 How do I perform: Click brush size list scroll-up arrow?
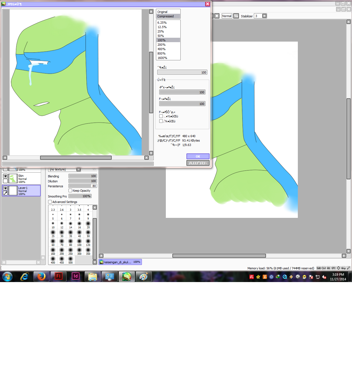95,207
